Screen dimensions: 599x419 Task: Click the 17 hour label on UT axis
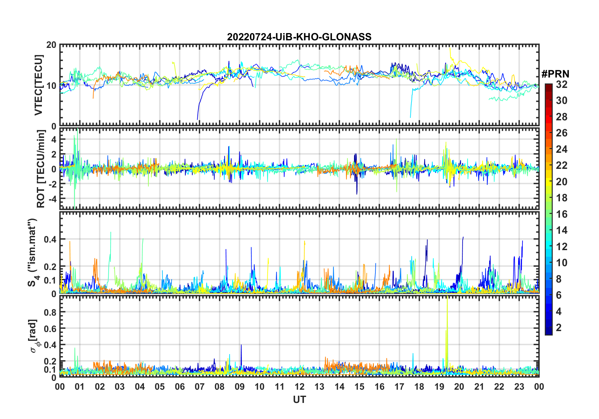point(399,387)
